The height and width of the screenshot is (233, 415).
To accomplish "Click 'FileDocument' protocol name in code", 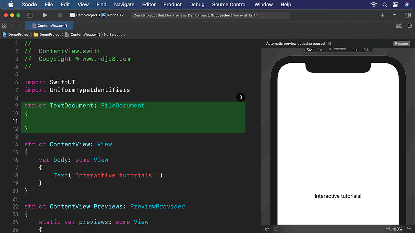I will coord(123,105).
